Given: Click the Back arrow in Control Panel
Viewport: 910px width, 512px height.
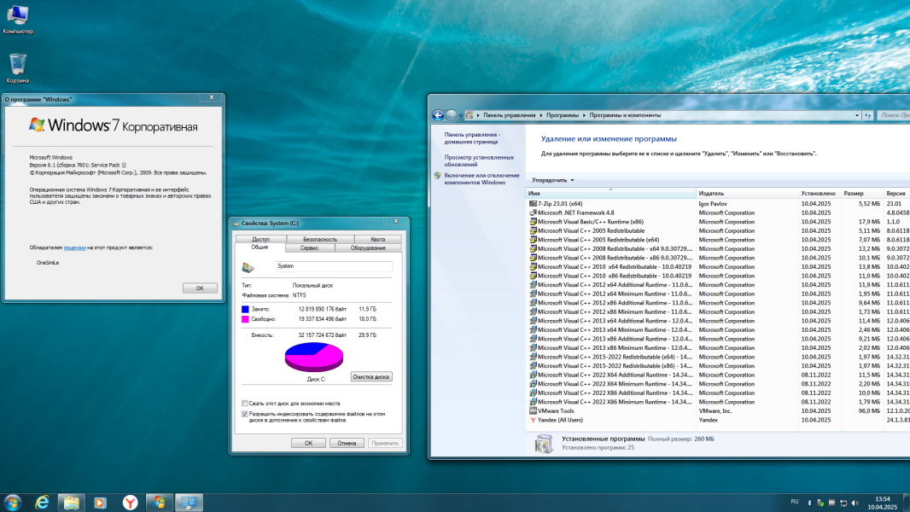Looking at the screenshot, I should point(438,115).
